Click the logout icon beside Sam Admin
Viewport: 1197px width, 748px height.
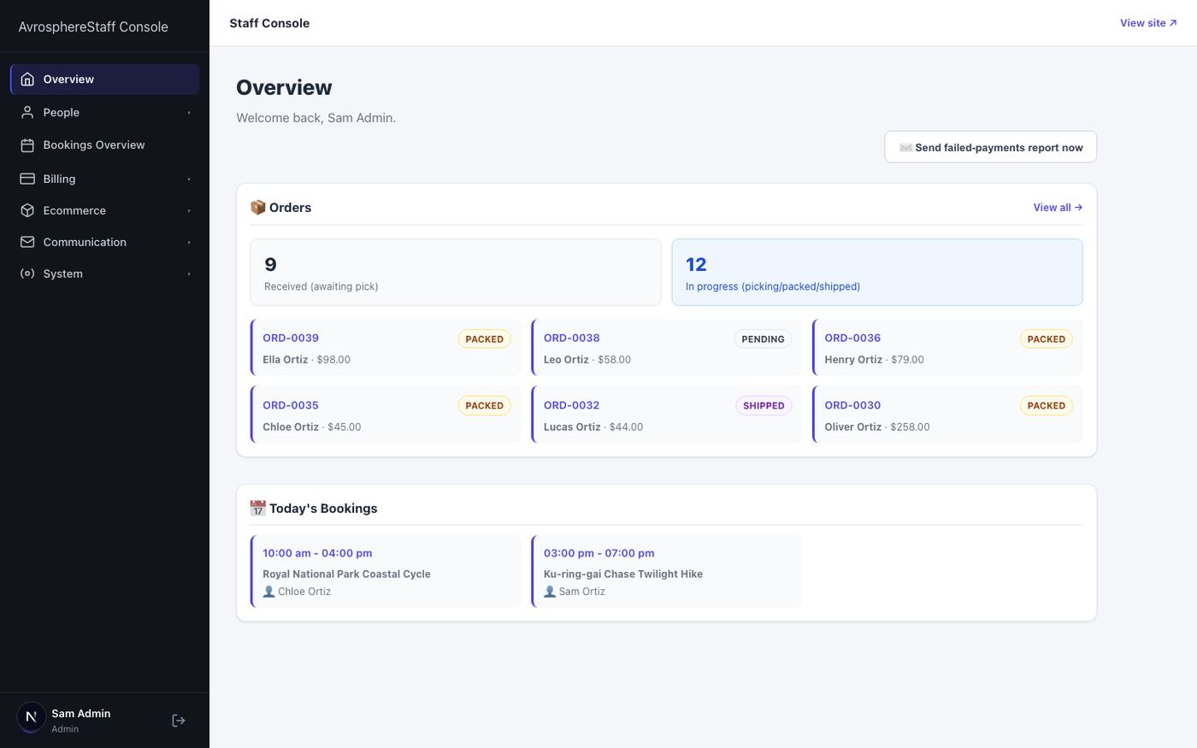179,721
